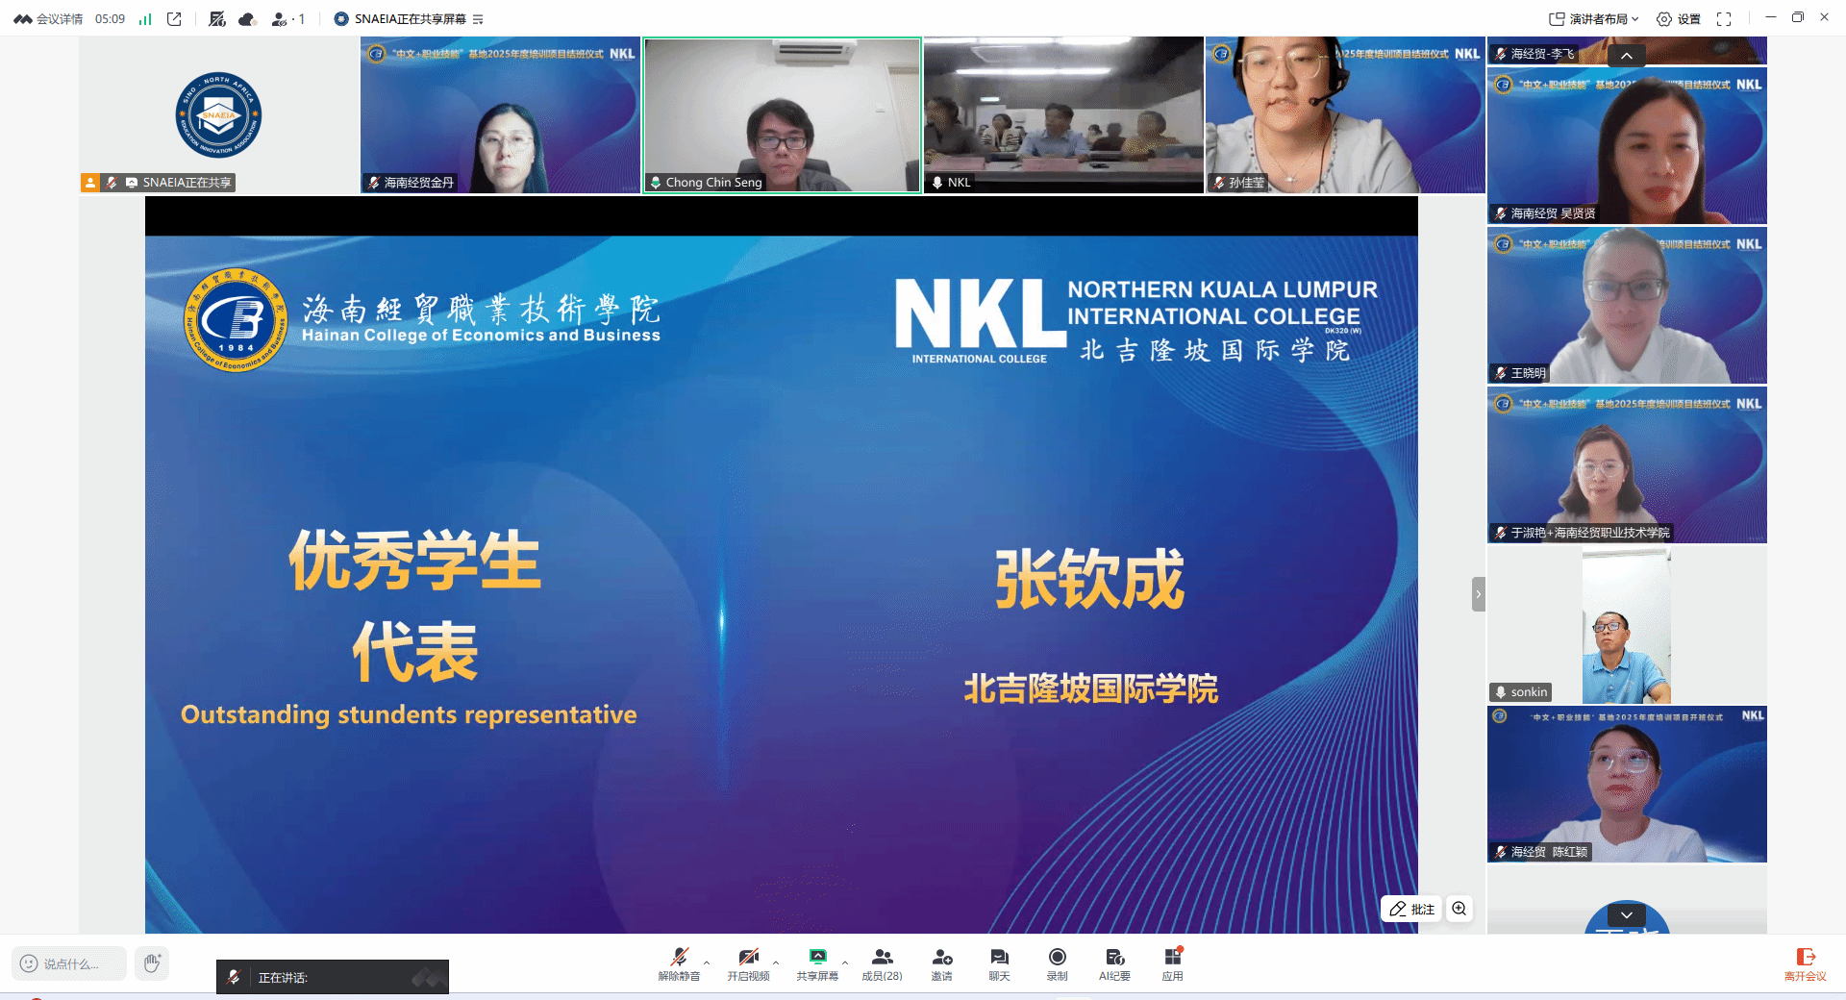The height and width of the screenshot is (1000, 1846).
Task: Click the chat input field 说点什么
Action: click(x=70, y=963)
